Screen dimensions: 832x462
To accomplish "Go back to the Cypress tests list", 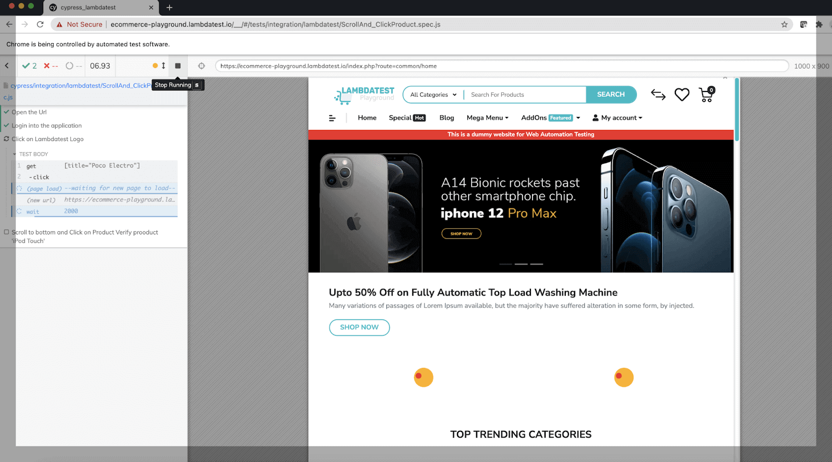I will tap(7, 66).
